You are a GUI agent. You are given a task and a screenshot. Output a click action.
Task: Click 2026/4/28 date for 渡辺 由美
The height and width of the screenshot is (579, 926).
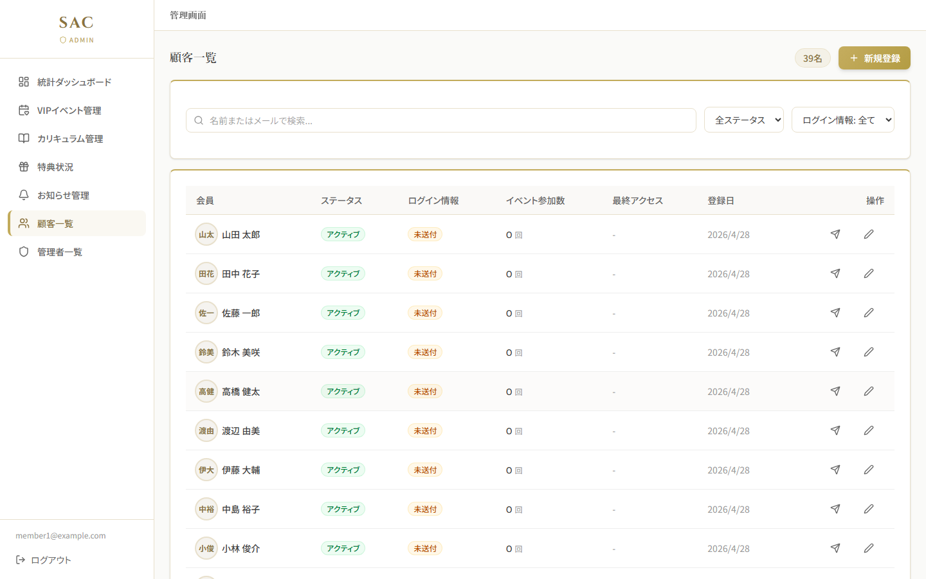tap(729, 431)
